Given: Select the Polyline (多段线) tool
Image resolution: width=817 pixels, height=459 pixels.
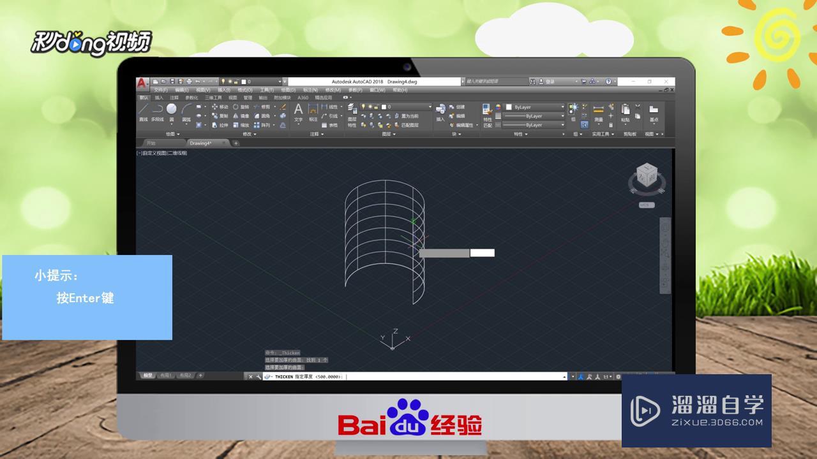Looking at the screenshot, I should click(157, 112).
